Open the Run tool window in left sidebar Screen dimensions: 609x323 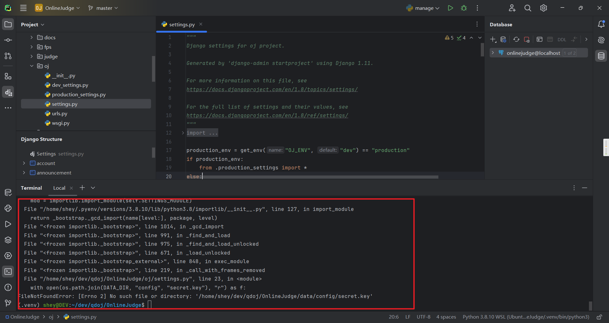(x=8, y=224)
